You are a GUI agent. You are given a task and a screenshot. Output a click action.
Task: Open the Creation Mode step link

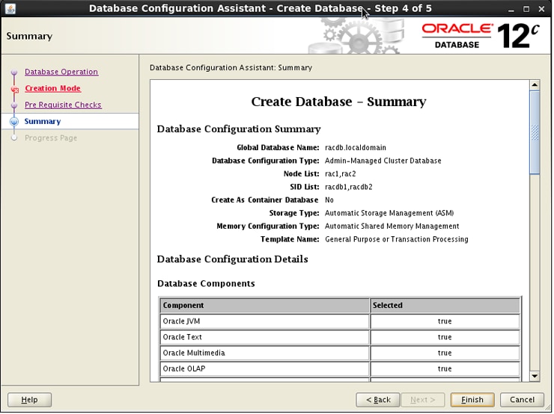coord(52,88)
